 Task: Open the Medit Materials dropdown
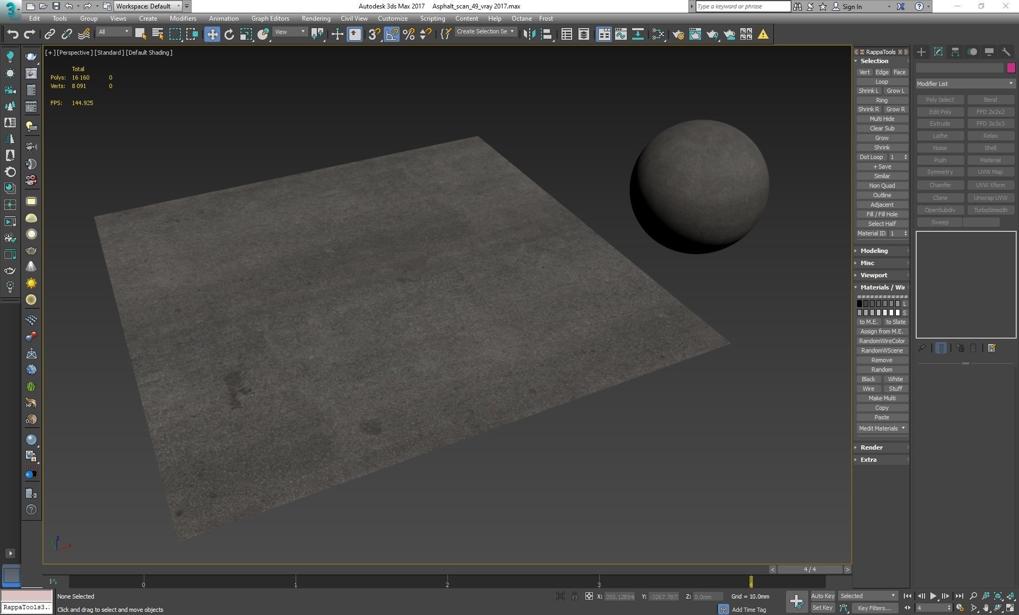coord(882,428)
